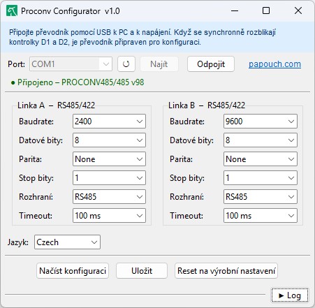Viewport: 315px width, 308px height.
Task: Save settings with the Uložit button
Action: pyautogui.click(x=142, y=271)
